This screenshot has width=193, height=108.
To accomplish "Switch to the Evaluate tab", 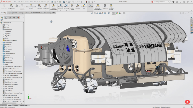I will [27, 13].
